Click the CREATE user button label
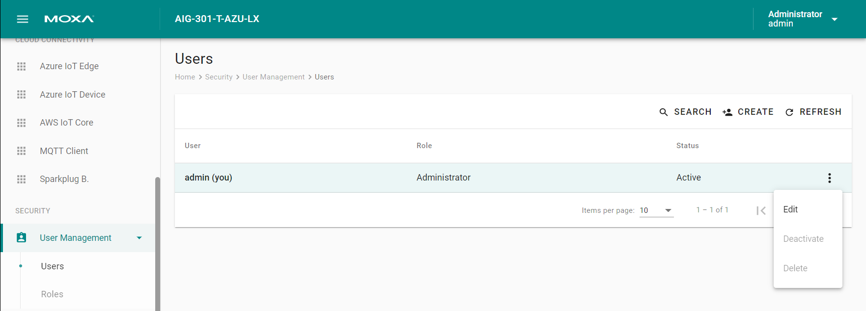 (x=755, y=112)
